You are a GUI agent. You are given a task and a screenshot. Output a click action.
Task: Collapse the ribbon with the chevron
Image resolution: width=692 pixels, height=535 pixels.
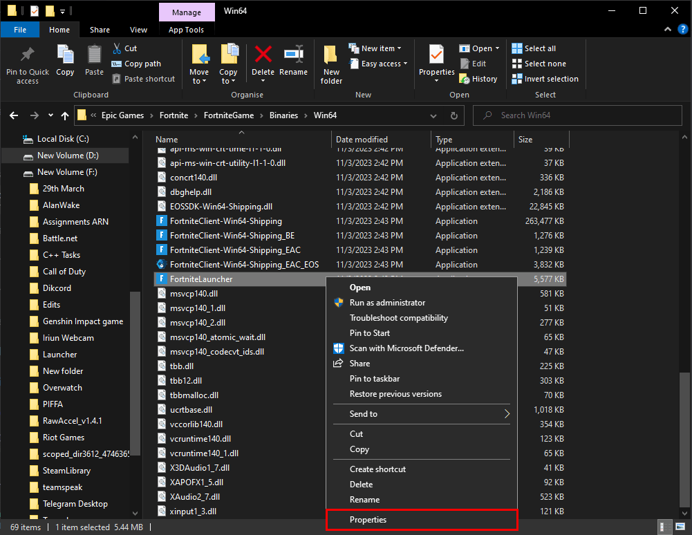(668, 29)
